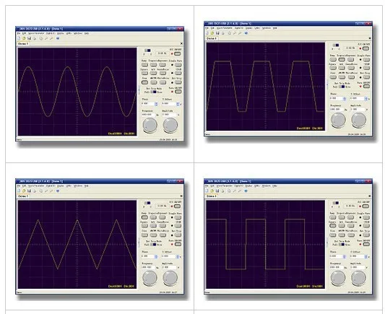Image resolution: width=385 pixels, height=314 pixels.
Task: Click Frequency field in sine-wave window
Action: point(149,115)
